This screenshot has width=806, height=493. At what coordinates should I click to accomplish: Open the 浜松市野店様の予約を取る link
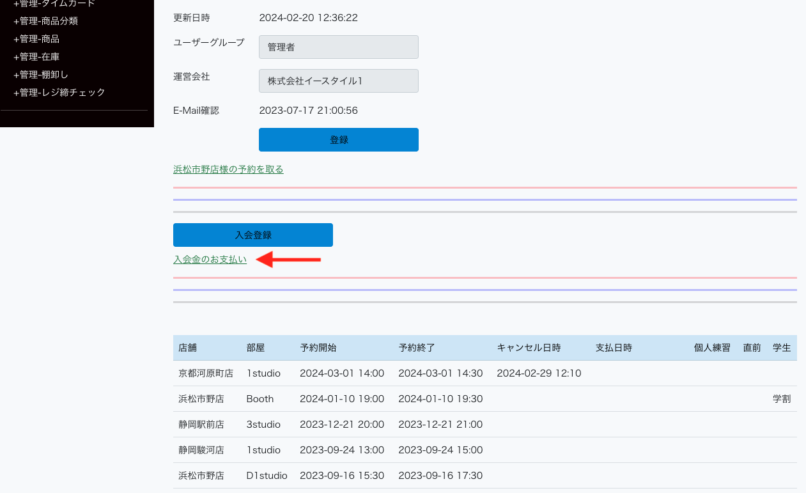click(228, 169)
